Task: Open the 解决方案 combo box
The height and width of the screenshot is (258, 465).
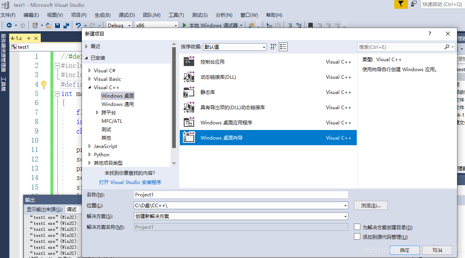Action: click(241, 216)
